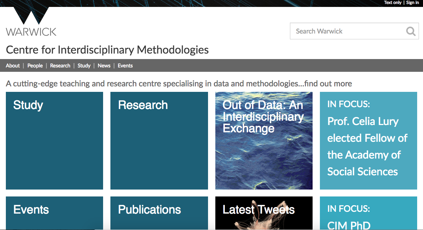The image size is (423, 230).
Task: Click the Warwick logo
Action: click(31, 23)
